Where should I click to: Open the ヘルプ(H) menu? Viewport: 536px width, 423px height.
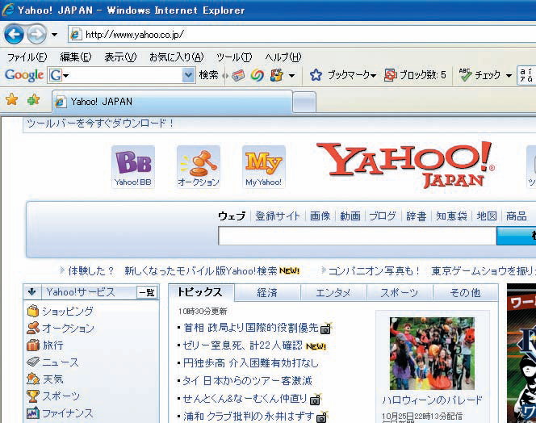pyautogui.click(x=283, y=57)
